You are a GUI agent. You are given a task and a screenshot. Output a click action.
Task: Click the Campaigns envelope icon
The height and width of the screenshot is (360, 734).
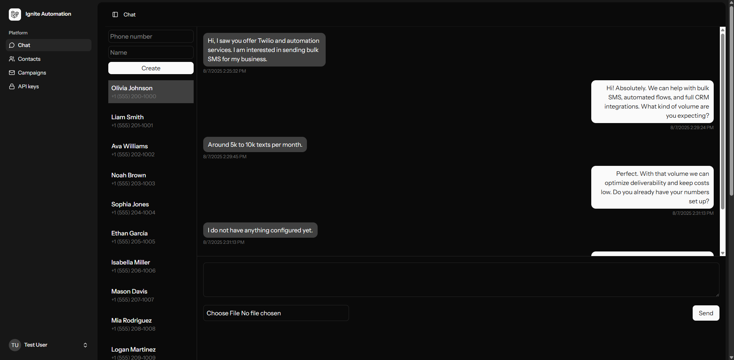[x=12, y=73]
